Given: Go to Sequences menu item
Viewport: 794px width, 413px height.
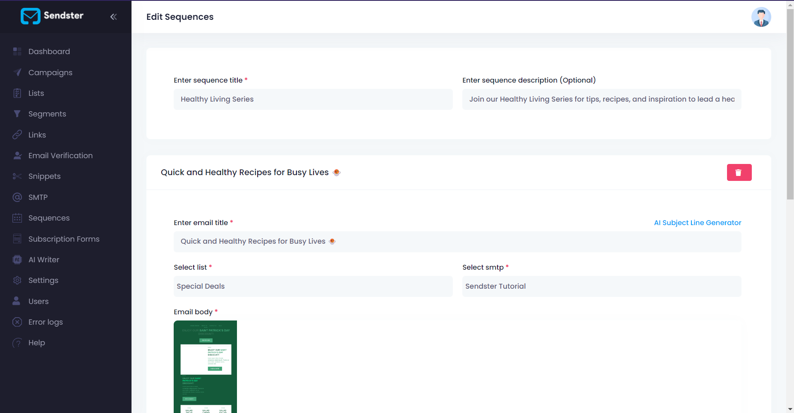Looking at the screenshot, I should (x=49, y=218).
